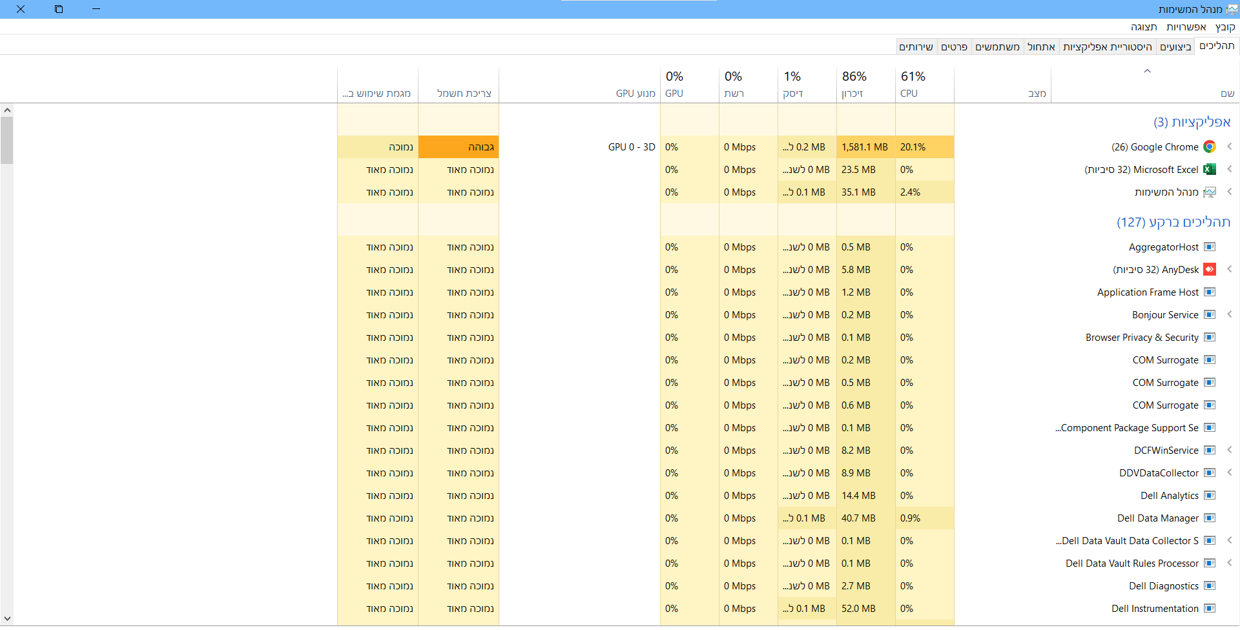
Task: Click the תהליכים ברקע (127) group heading
Action: coord(1173,222)
